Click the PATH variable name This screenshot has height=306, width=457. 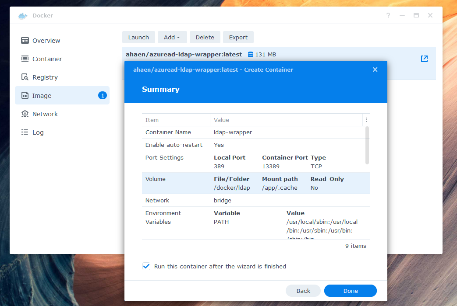[x=221, y=222]
